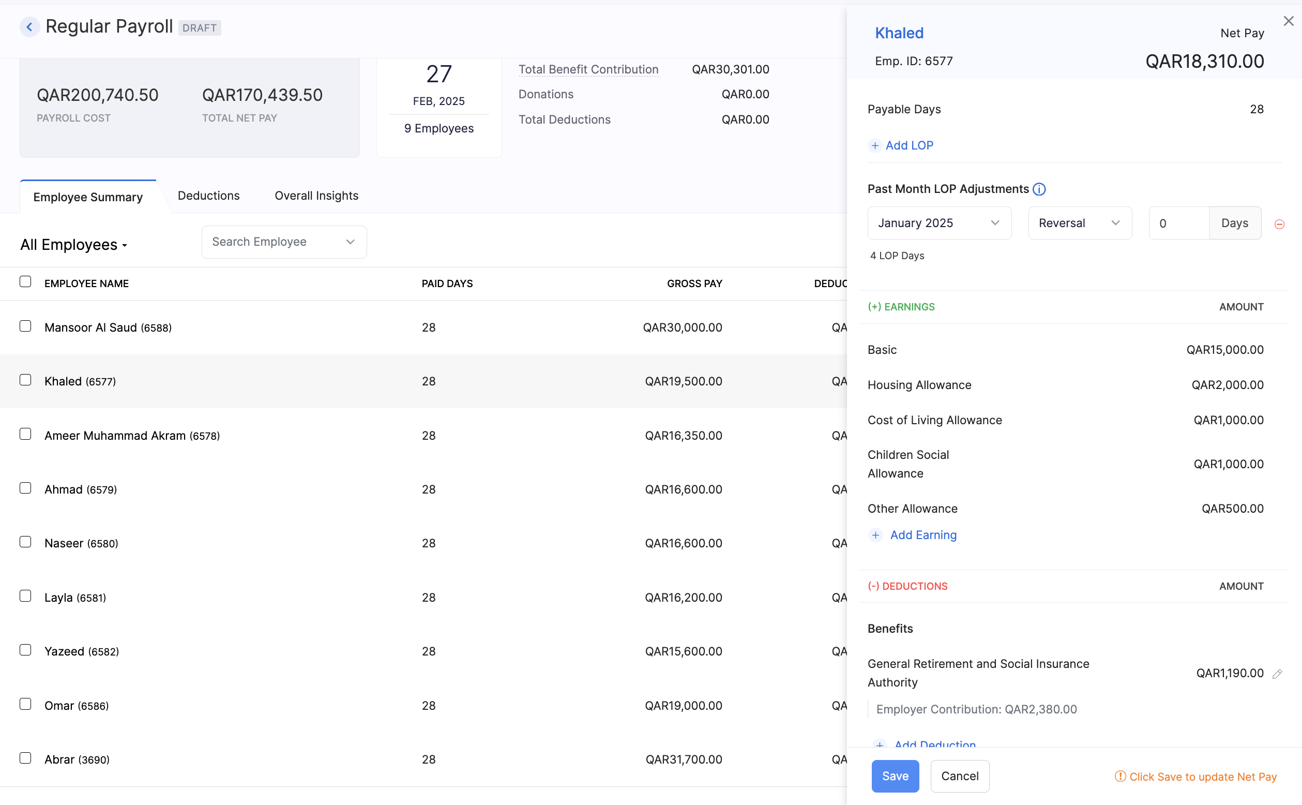
Task: Open Khaled's employee profile link
Action: pos(899,33)
